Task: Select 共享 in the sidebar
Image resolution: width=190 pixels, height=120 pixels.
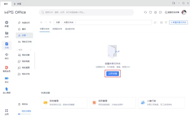Action: tap(24, 35)
